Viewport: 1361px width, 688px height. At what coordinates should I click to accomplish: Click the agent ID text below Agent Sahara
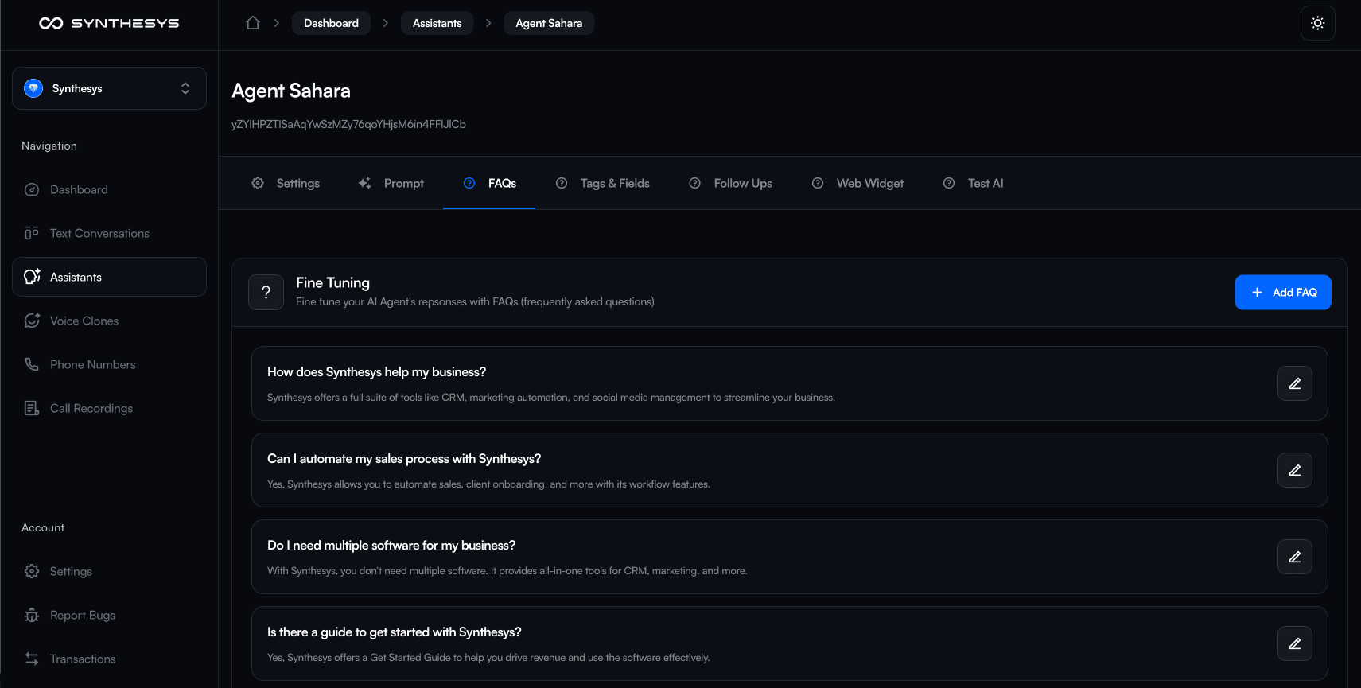348,124
